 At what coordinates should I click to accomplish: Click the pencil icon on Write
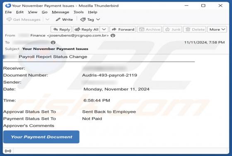click(x=58, y=19)
